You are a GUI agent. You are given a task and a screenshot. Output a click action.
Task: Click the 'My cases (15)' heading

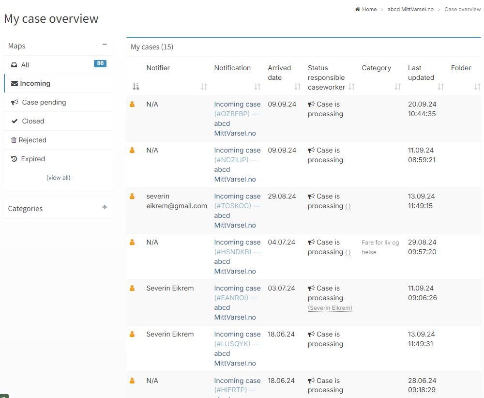152,47
